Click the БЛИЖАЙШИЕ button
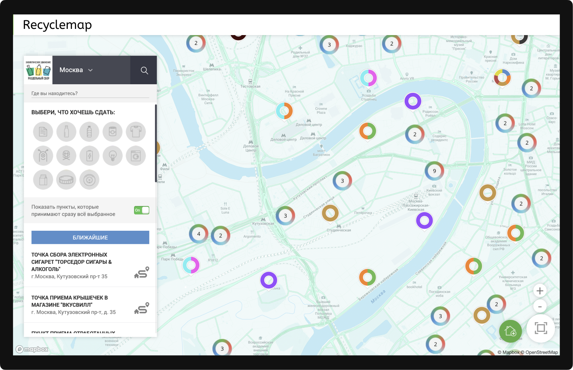The height and width of the screenshot is (370, 573). point(90,238)
